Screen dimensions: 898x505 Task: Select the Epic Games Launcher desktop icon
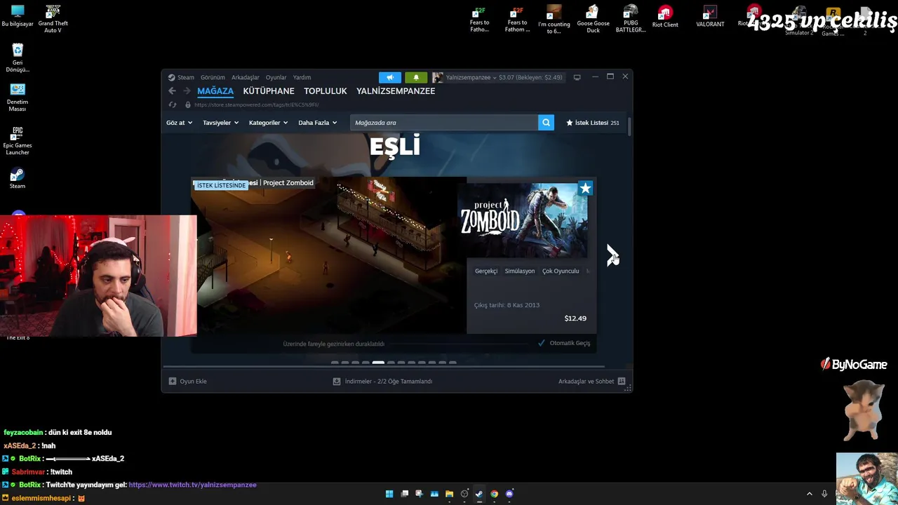point(18,141)
